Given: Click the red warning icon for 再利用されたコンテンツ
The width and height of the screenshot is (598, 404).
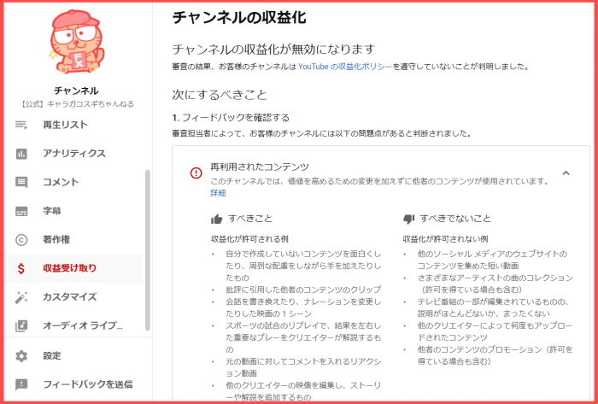Looking at the screenshot, I should coord(196,173).
